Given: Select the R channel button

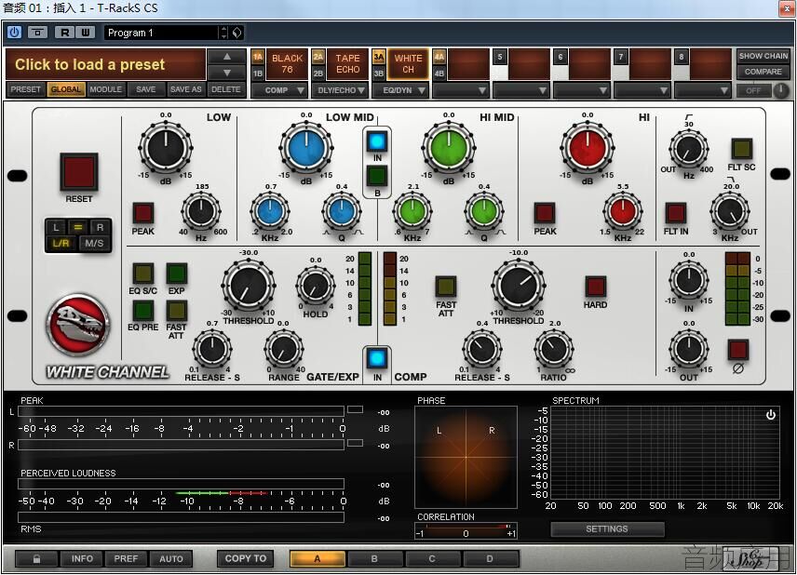Looking at the screenshot, I should 101,228.
